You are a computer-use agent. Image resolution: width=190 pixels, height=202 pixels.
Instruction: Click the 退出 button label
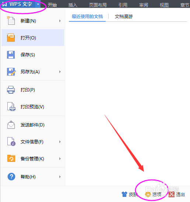pyautogui.click(x=180, y=194)
